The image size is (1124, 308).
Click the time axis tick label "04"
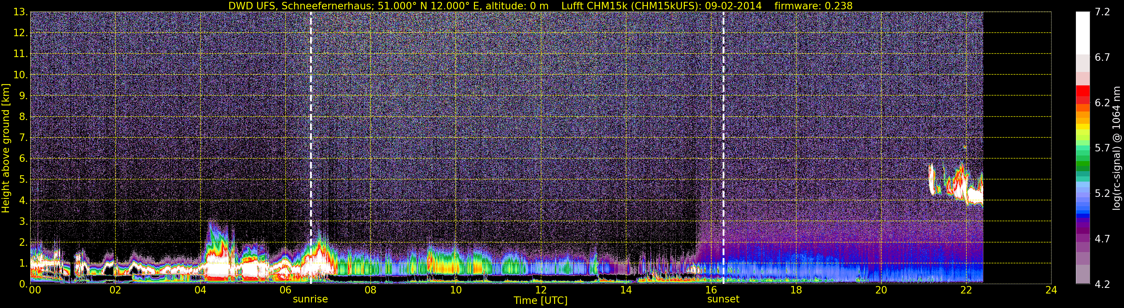[200, 290]
